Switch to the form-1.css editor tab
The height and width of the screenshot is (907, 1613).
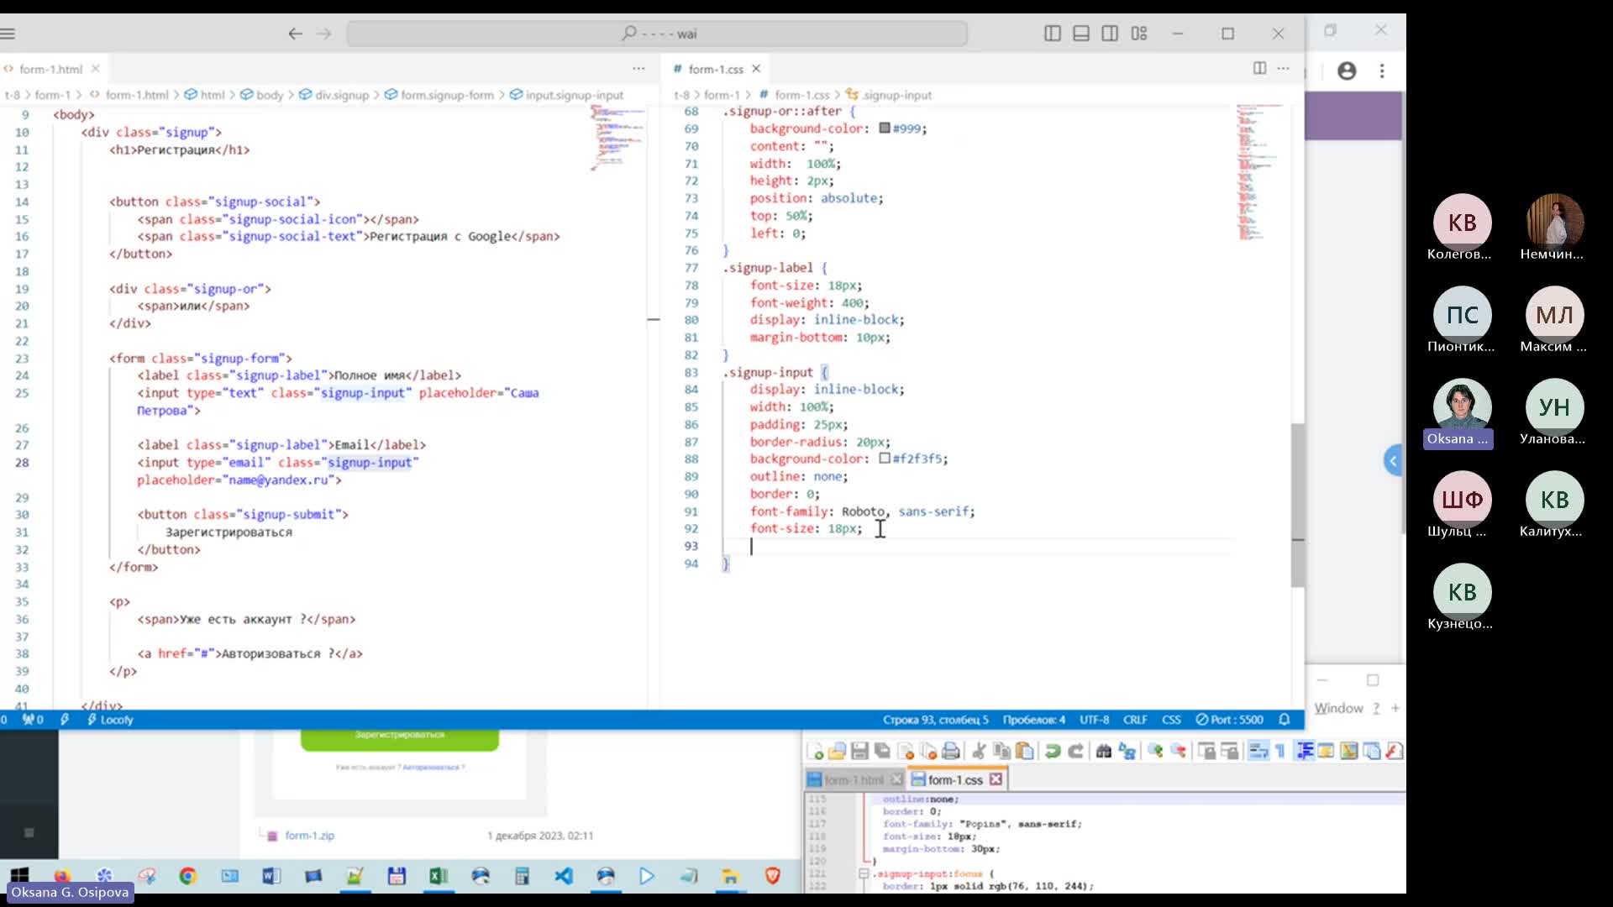[x=715, y=69]
